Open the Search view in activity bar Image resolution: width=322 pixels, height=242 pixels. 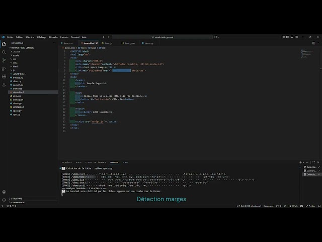click(x=4, y=52)
